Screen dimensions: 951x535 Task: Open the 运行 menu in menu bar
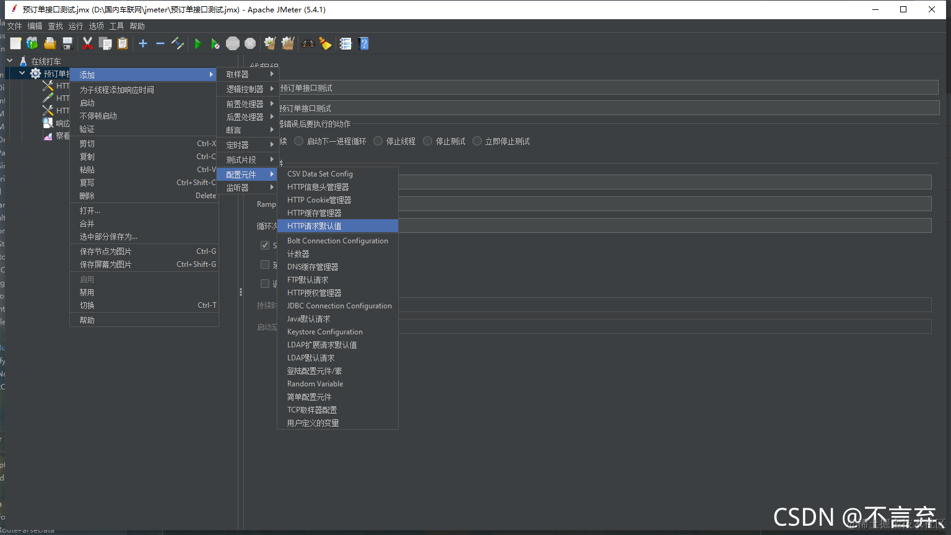pos(76,26)
